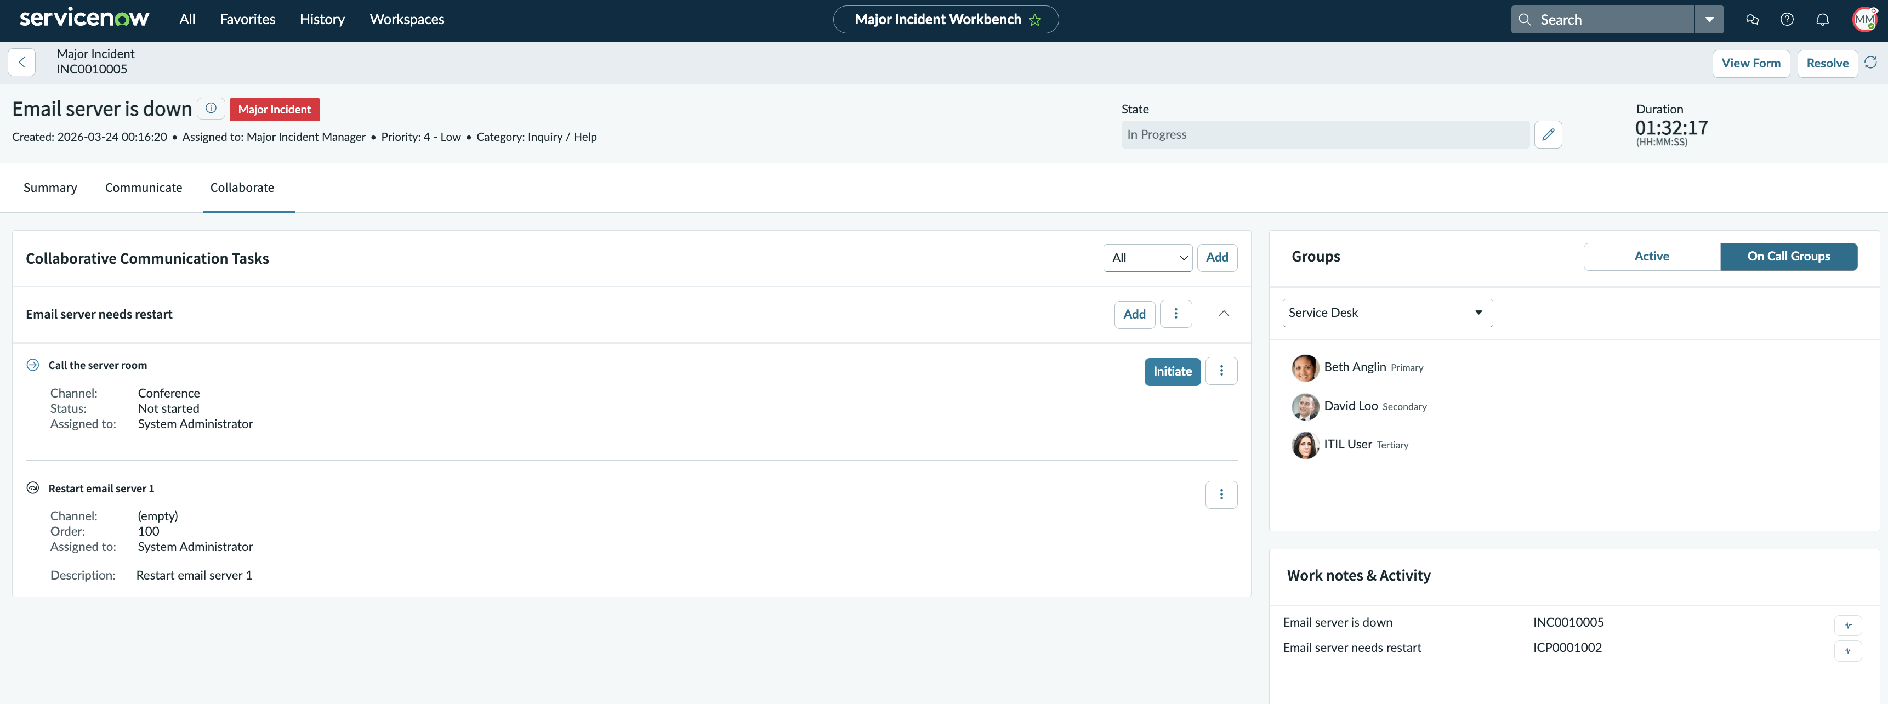Open the search scope dropdown arrow

click(x=1709, y=20)
